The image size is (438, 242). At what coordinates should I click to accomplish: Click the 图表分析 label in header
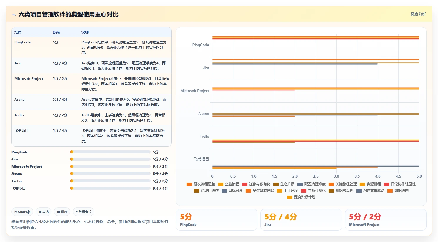coord(418,14)
